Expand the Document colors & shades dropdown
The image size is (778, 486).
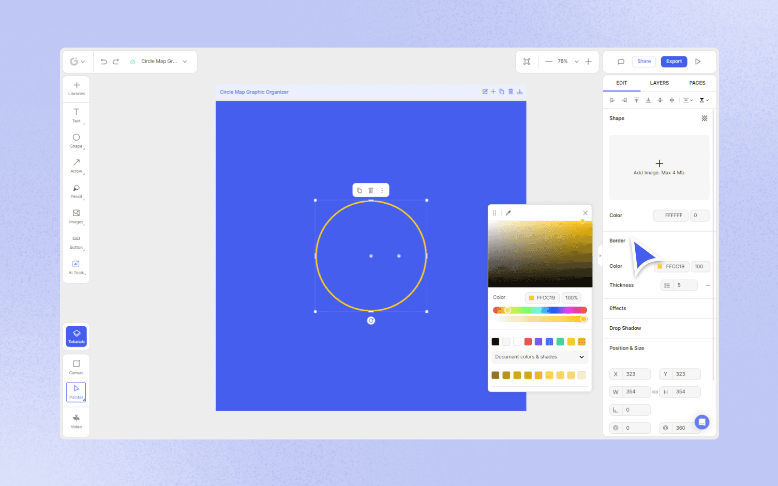click(x=540, y=357)
